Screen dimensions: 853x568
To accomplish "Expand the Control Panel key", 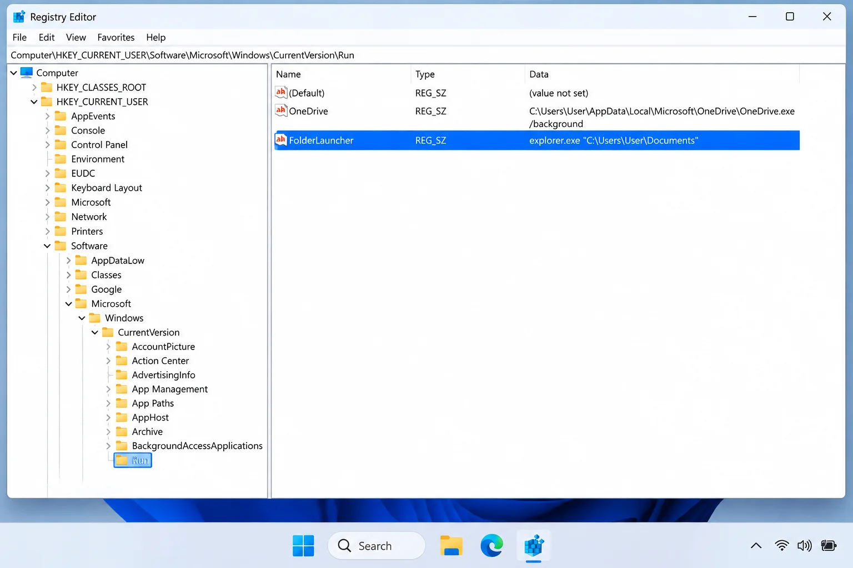I will pyautogui.click(x=47, y=145).
